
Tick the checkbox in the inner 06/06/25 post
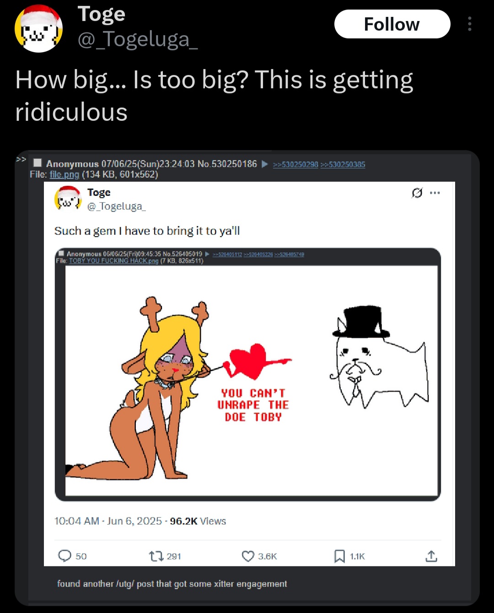(x=61, y=254)
